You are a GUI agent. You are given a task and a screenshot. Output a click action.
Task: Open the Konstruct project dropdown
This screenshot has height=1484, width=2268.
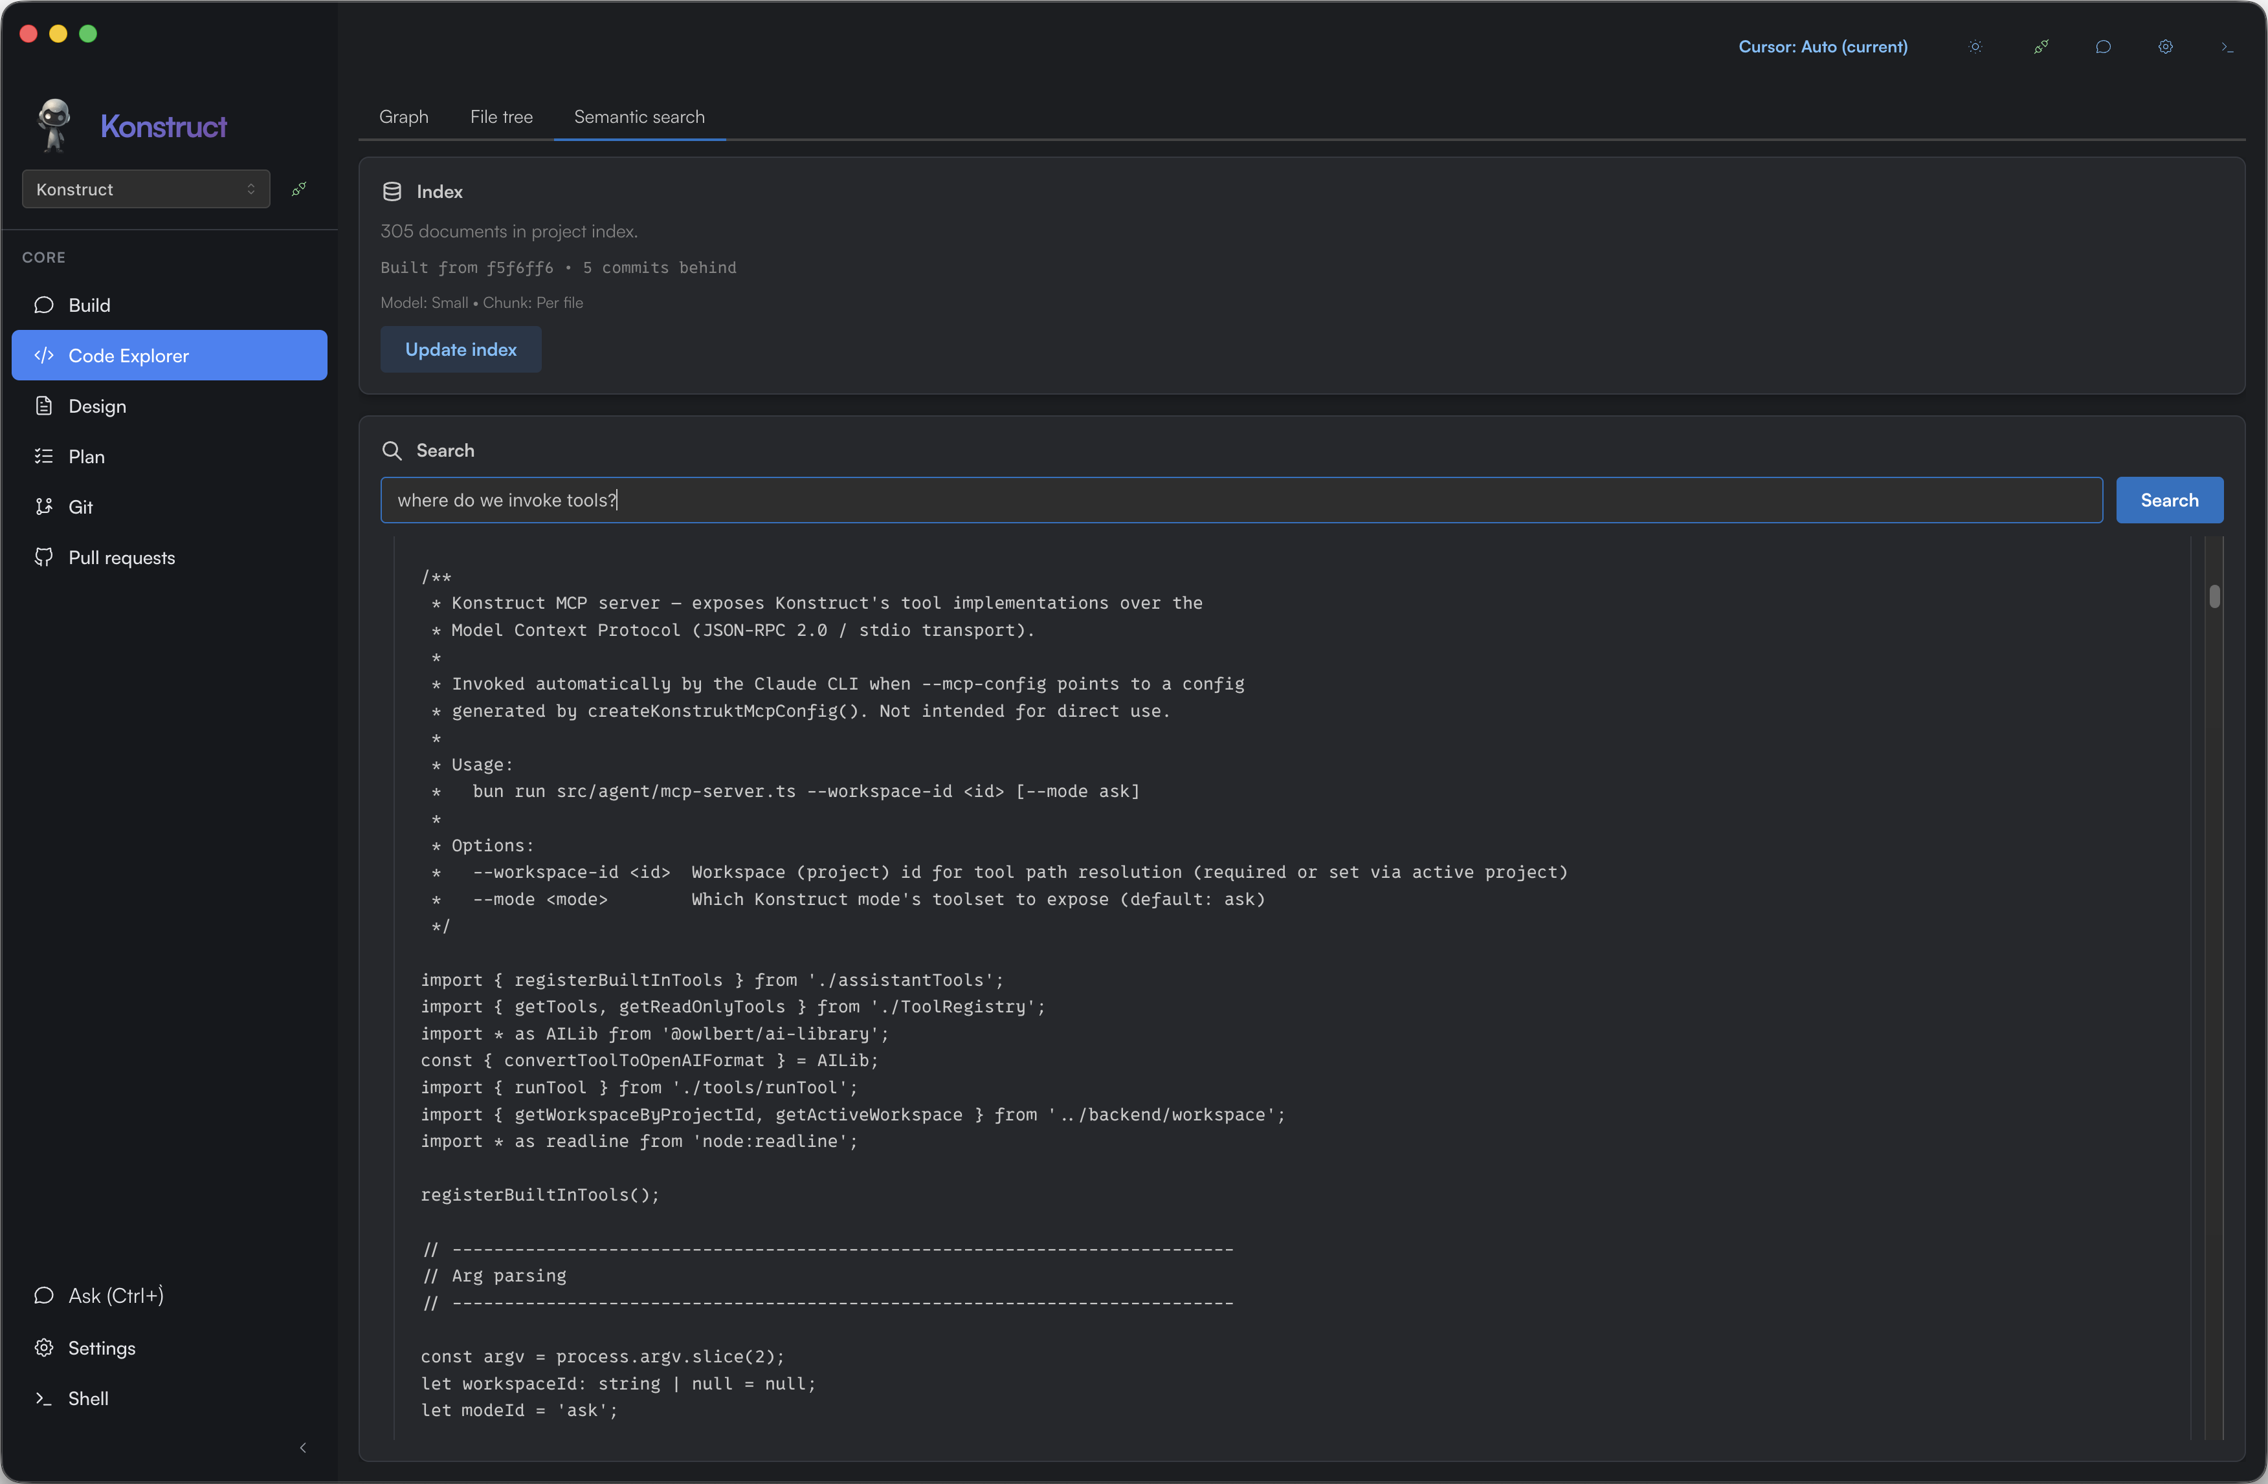146,189
